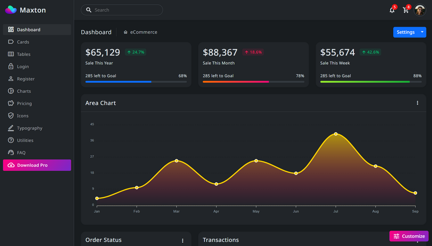Viewport: 432px width, 246px height.
Task: Click the Customize button
Action: tap(409, 236)
